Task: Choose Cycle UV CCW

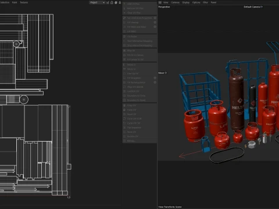Action: 139,118
